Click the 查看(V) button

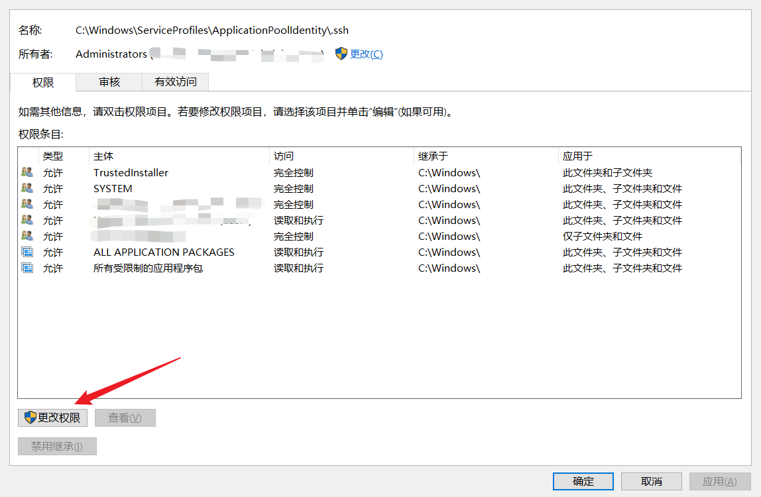click(x=125, y=418)
